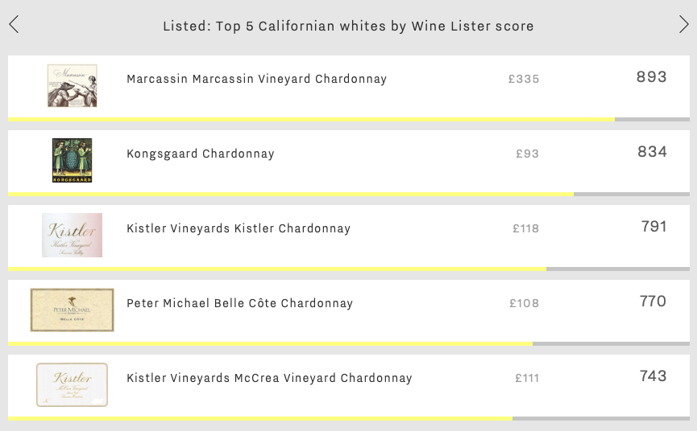The width and height of the screenshot is (697, 431).
Task: Advance to next list with right arrow
Action: 683,24
